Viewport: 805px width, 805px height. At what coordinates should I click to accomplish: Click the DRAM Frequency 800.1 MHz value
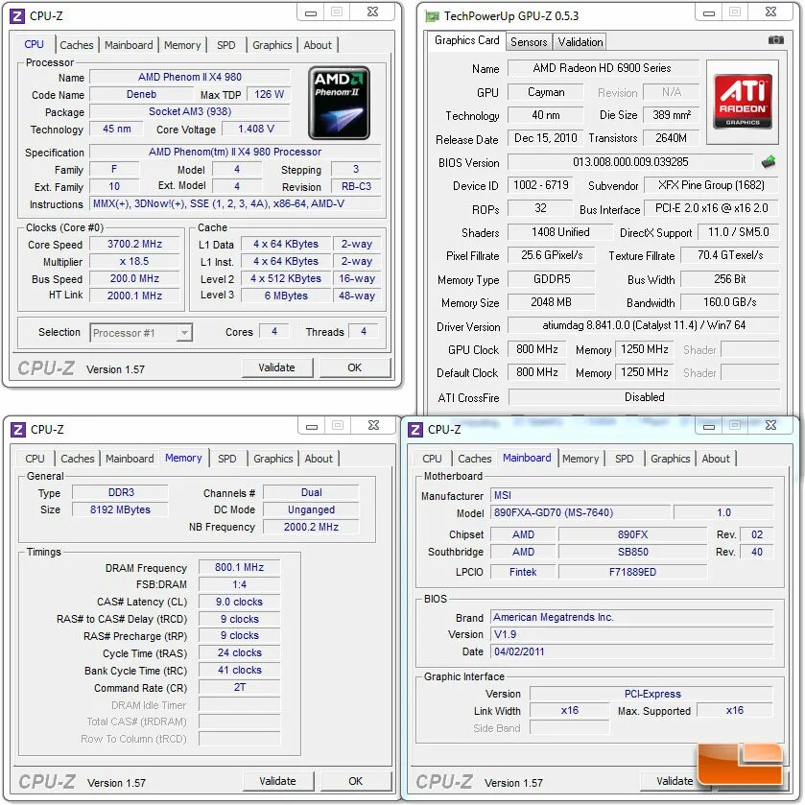point(239,567)
